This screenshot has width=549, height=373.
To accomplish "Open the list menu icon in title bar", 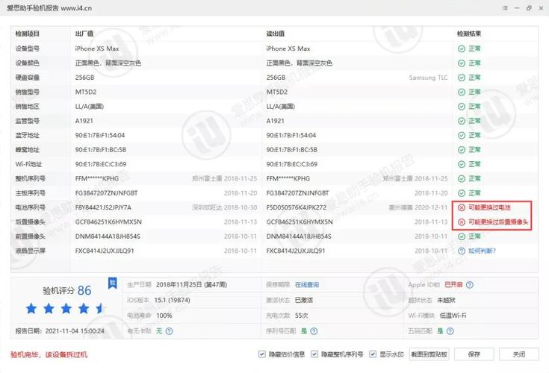I will (x=504, y=7).
